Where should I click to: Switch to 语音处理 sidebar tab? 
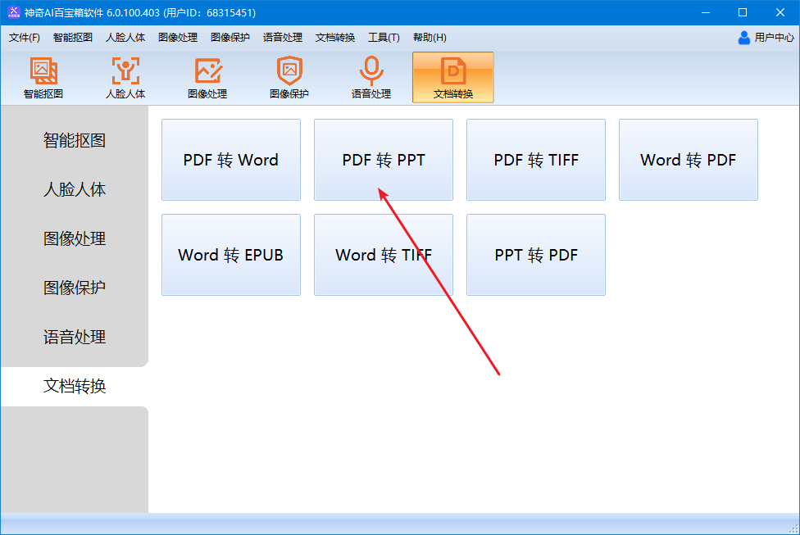(x=75, y=337)
